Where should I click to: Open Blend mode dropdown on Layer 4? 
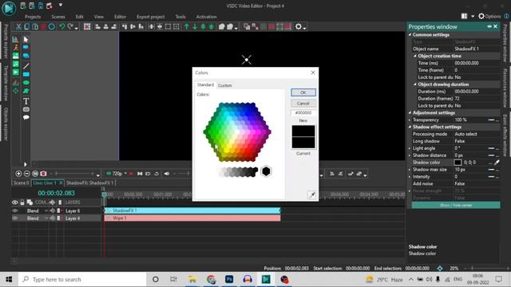[x=46, y=218]
